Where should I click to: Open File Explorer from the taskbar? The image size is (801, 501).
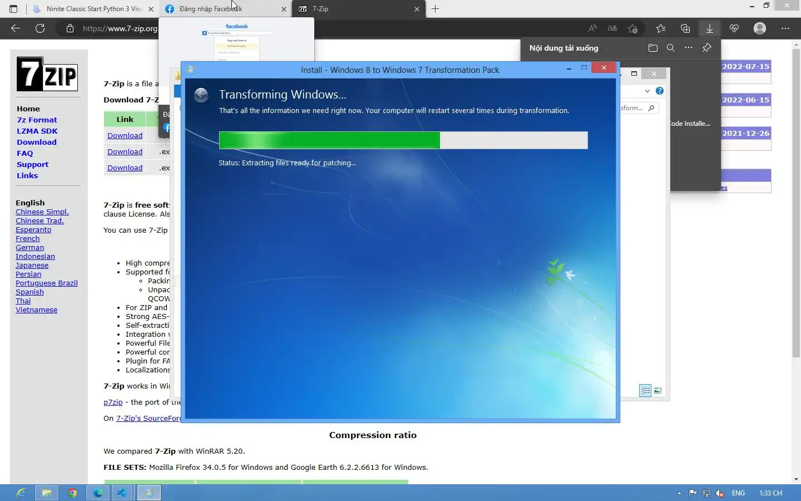pos(47,493)
